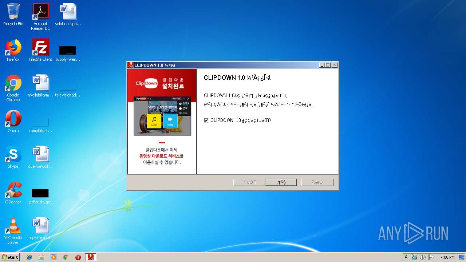Viewport: 466px width, 262px height.
Task: Click the disabled back button in installer
Action: pos(249,182)
